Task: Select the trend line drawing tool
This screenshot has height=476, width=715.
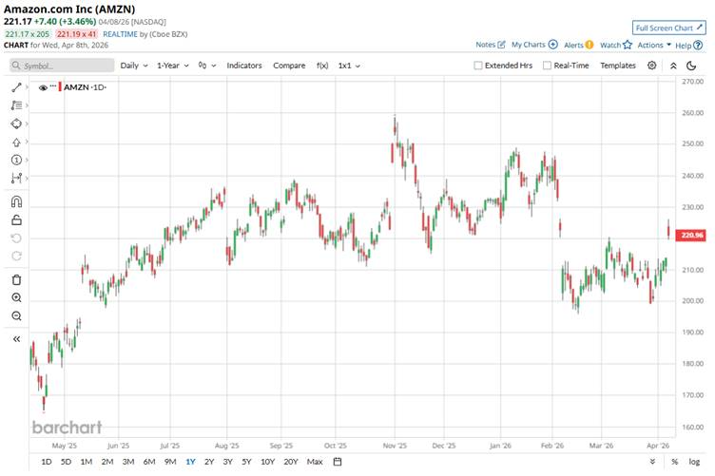Action: coord(16,87)
